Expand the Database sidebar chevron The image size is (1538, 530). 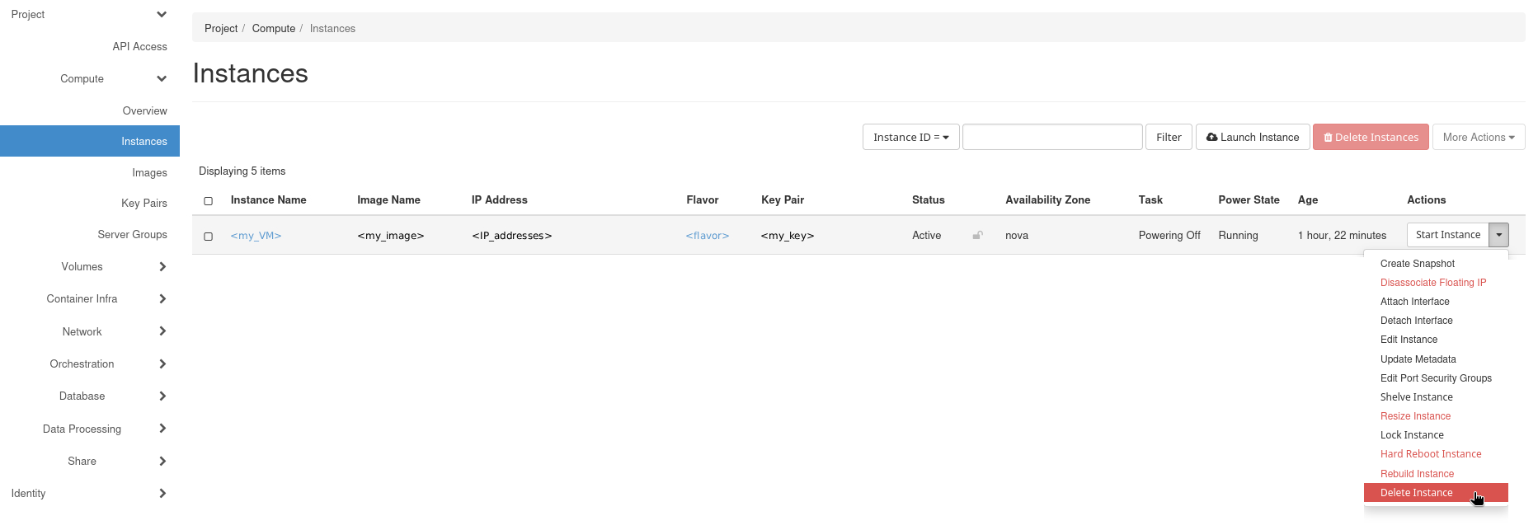pos(162,396)
